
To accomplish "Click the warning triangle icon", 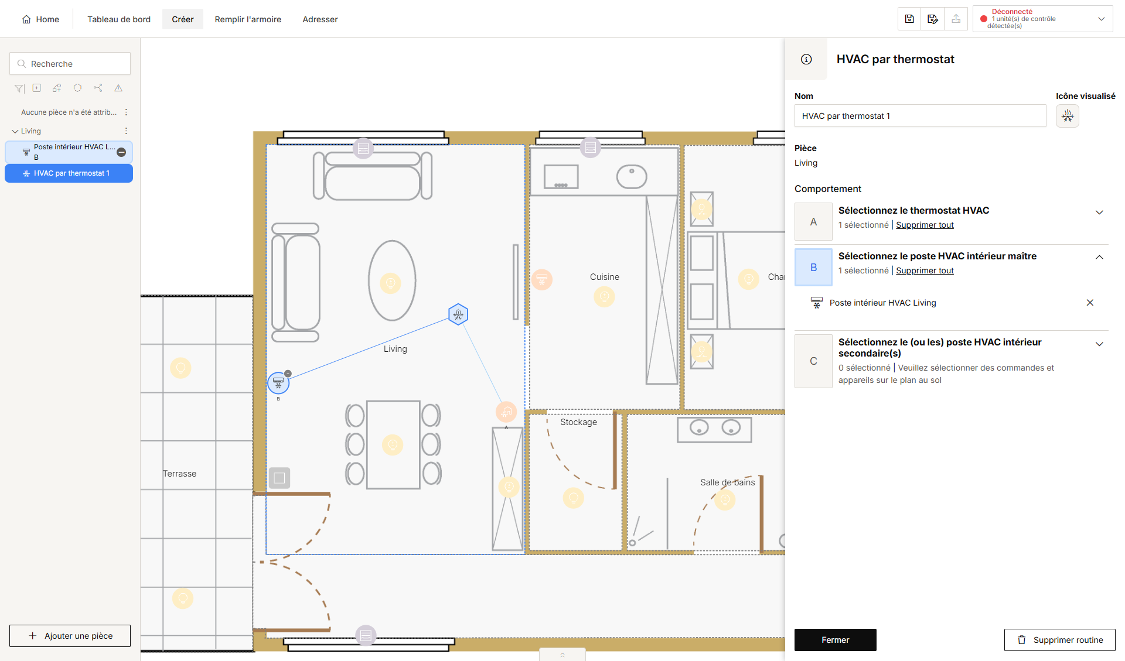I will click(x=118, y=88).
